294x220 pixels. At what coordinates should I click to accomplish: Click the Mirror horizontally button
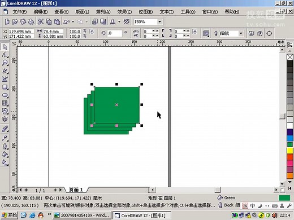136,31
